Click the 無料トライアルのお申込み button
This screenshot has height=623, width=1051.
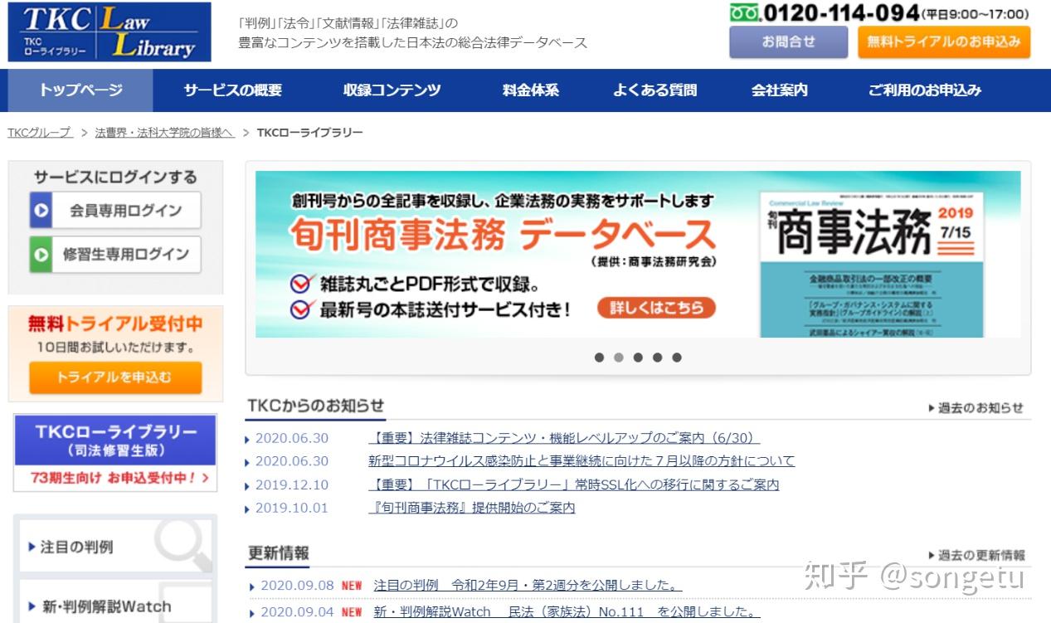point(944,41)
